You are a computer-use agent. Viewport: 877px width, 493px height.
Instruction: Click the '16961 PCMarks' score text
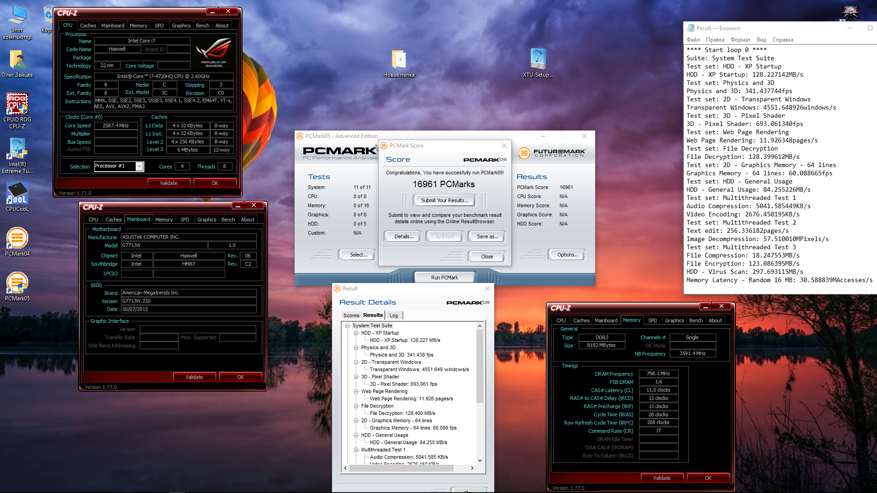(x=444, y=184)
